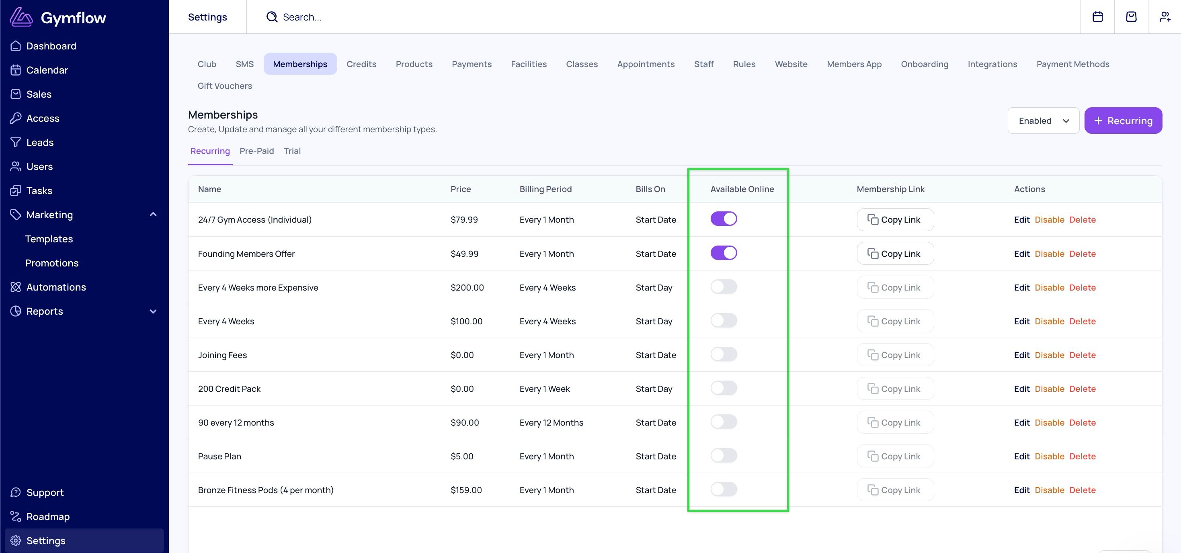Viewport: 1181px width, 553px height.
Task: Click the copy icon for Founding Members Offer
Action: click(x=872, y=254)
